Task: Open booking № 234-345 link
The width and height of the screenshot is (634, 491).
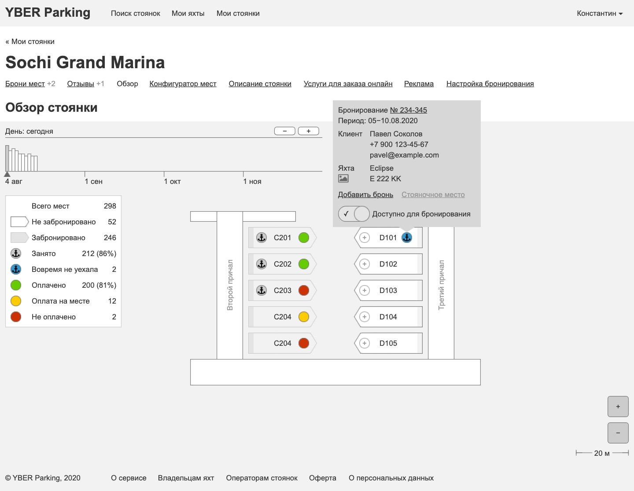Action: point(409,110)
